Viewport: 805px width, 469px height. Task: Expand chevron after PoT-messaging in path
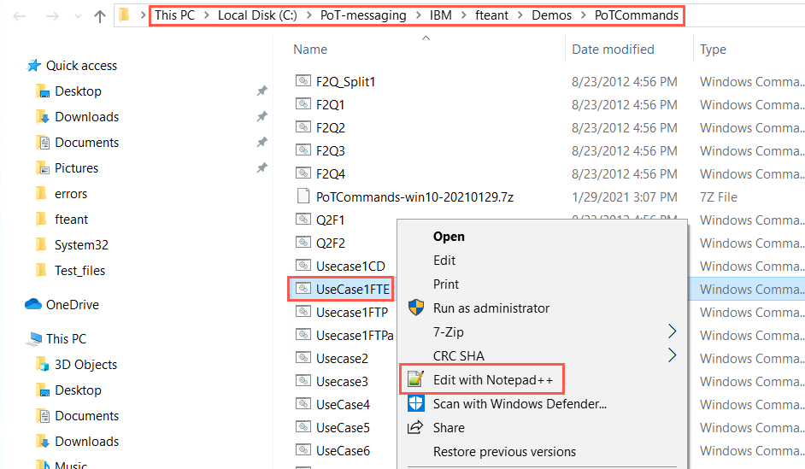click(x=418, y=15)
